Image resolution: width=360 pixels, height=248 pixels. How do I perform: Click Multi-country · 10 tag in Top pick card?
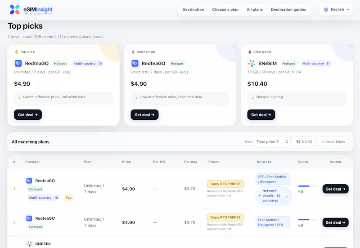tap(88, 64)
